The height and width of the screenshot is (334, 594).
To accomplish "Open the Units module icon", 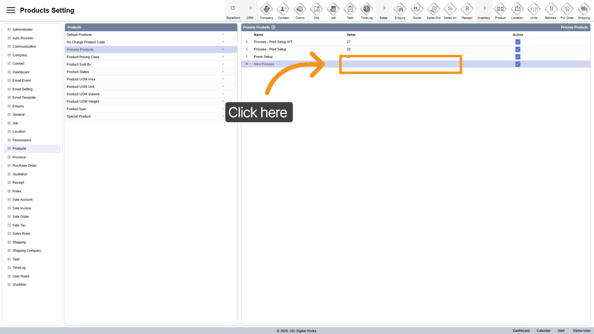I will click(x=534, y=9).
